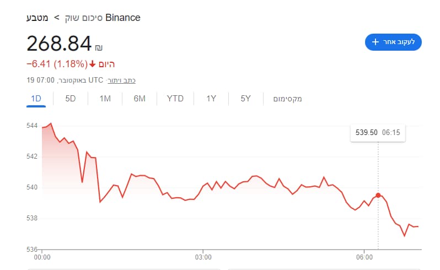Image resolution: width=440 pixels, height=270 pixels.
Task: Switch to the 5D chart range
Action: point(71,99)
